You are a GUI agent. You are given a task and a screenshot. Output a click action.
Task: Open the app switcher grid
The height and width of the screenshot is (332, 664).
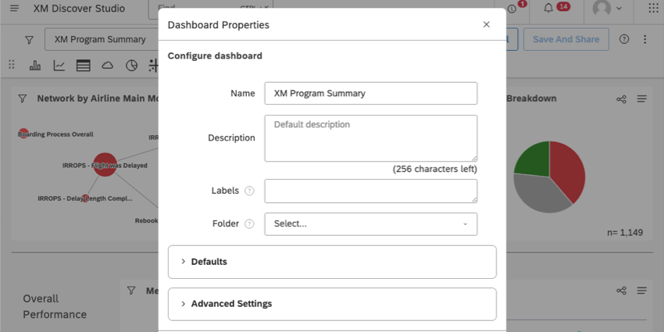point(654,9)
